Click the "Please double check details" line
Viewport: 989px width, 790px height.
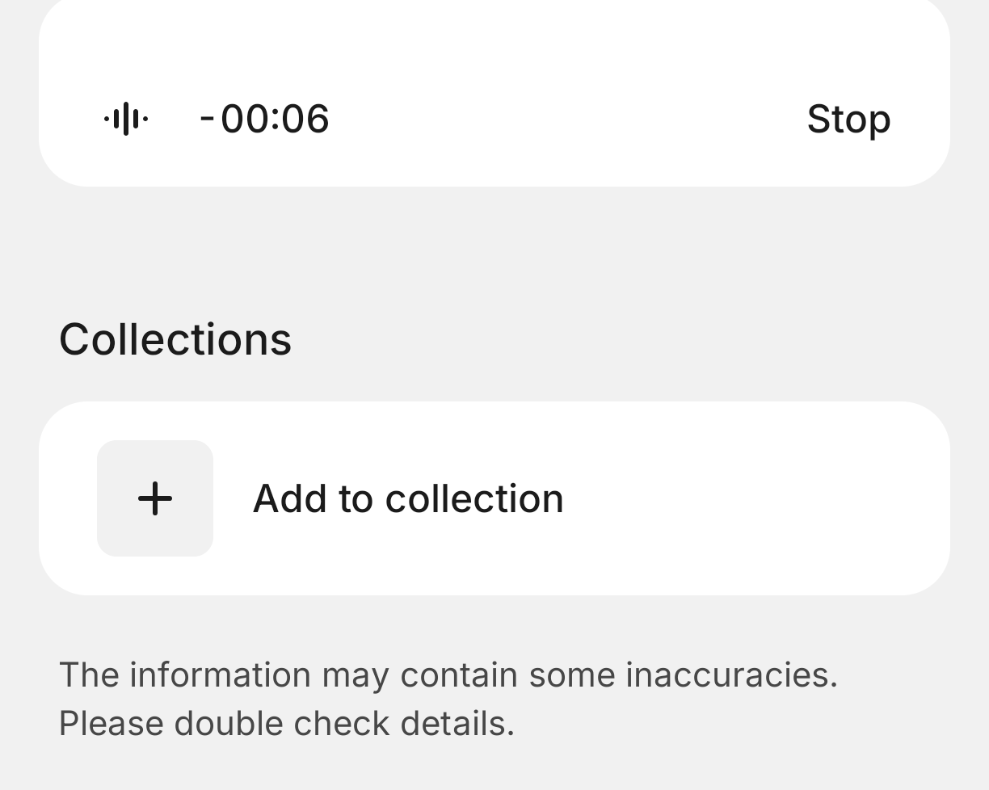[x=287, y=724]
